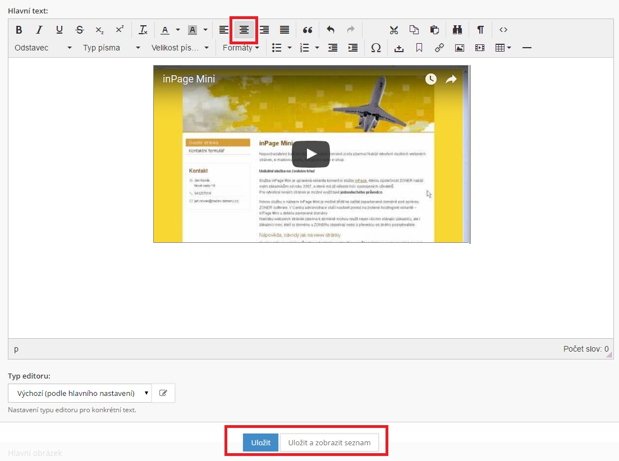Viewport: 619px width, 461px height.
Task: Open numbered list style dropdown
Action: [317, 48]
